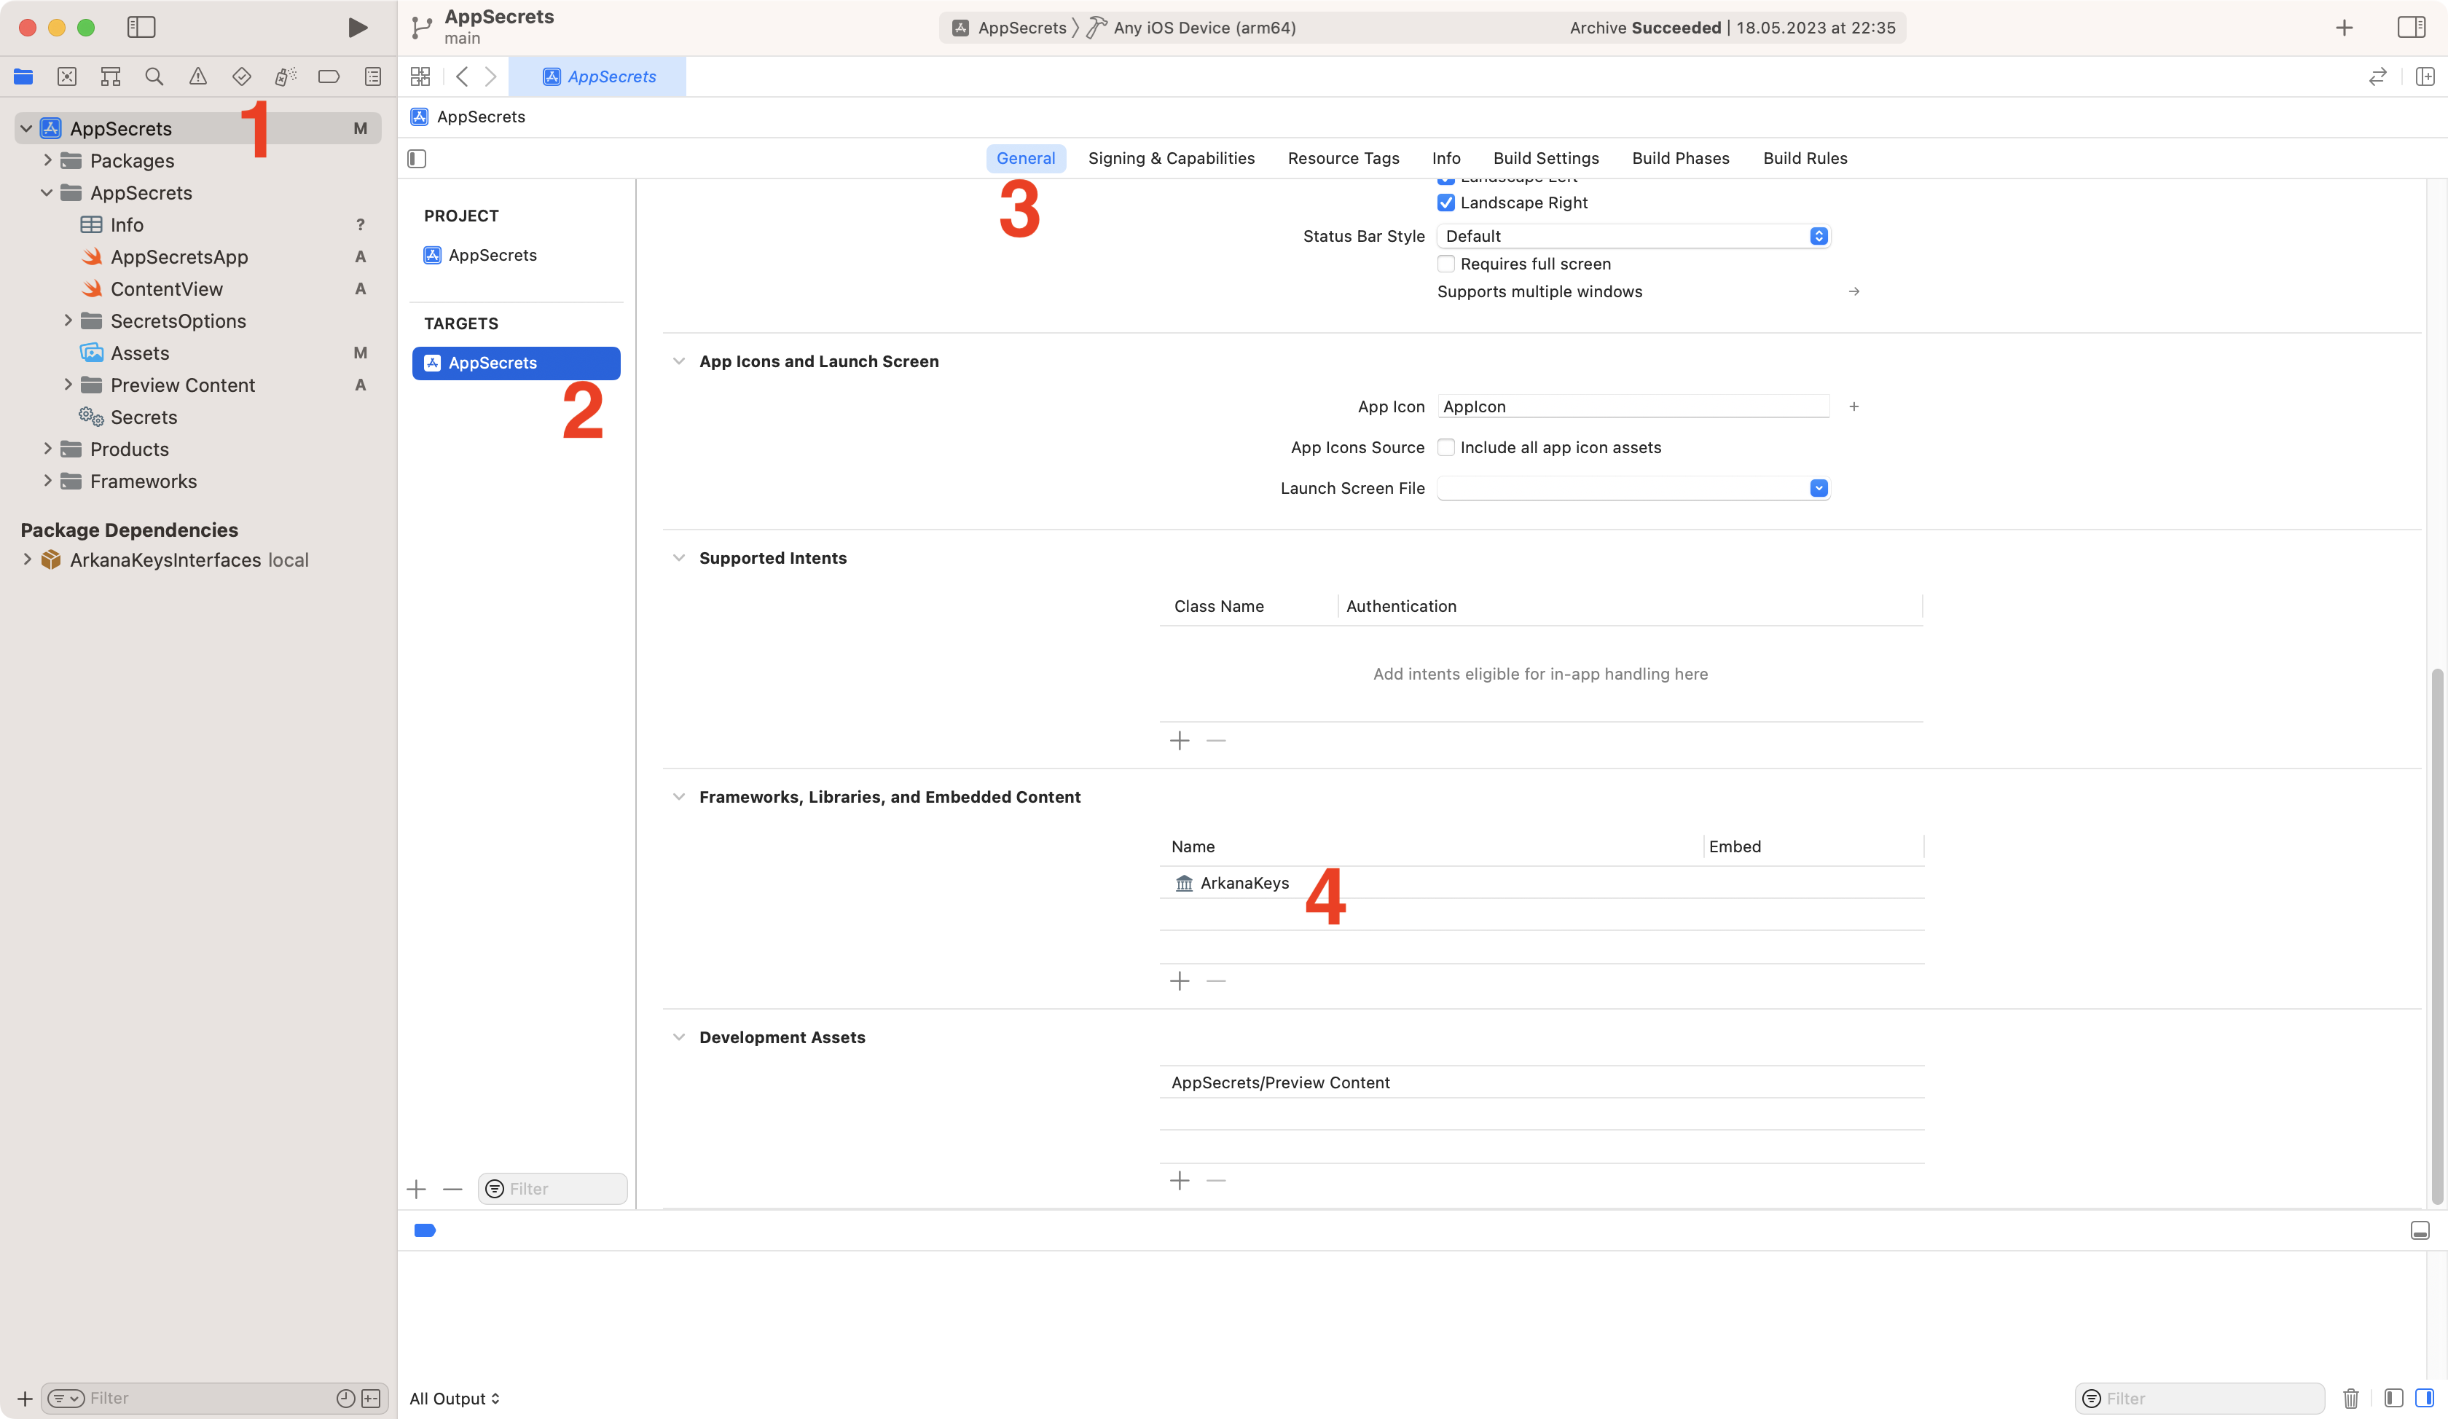Viewport: 2448px width, 1419px height.
Task: Hide the project and targets list
Action: coord(417,158)
